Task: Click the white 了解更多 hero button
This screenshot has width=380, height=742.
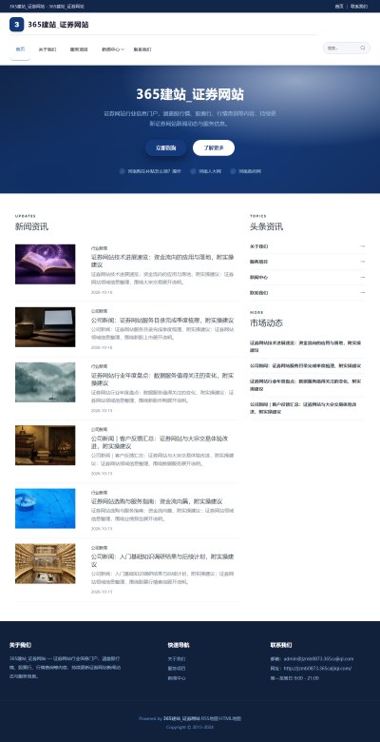Action: pyautogui.click(x=214, y=147)
